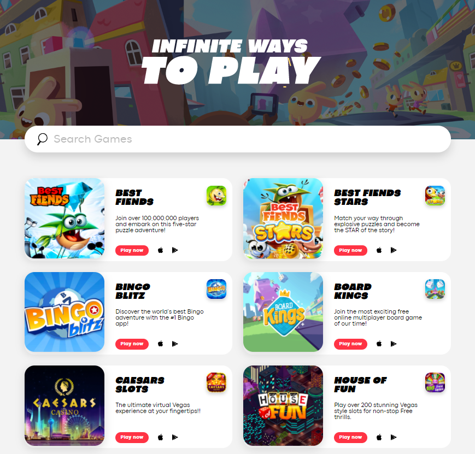This screenshot has width=475, height=454.
Task: Click Play now for Best Fiends
Action: coord(132,250)
